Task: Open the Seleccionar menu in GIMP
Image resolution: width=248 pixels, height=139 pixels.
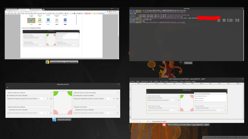Action: (x=144, y=82)
